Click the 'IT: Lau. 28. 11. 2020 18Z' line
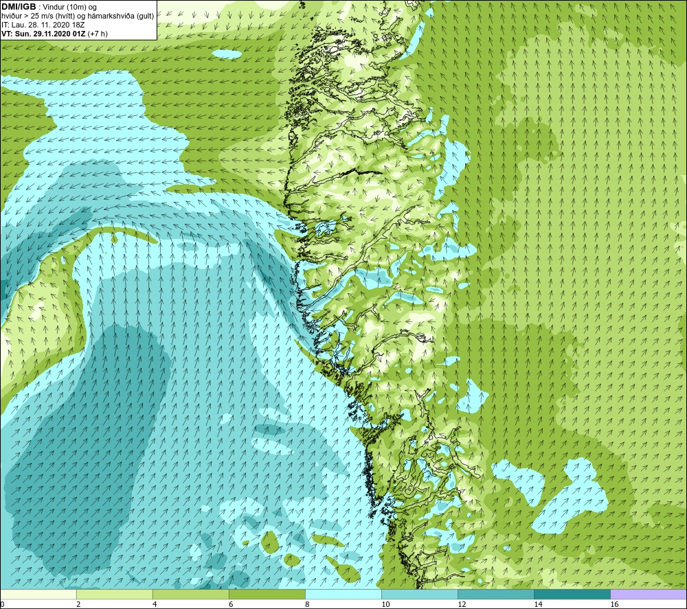This screenshot has height=609, width=687. pyautogui.click(x=43, y=25)
